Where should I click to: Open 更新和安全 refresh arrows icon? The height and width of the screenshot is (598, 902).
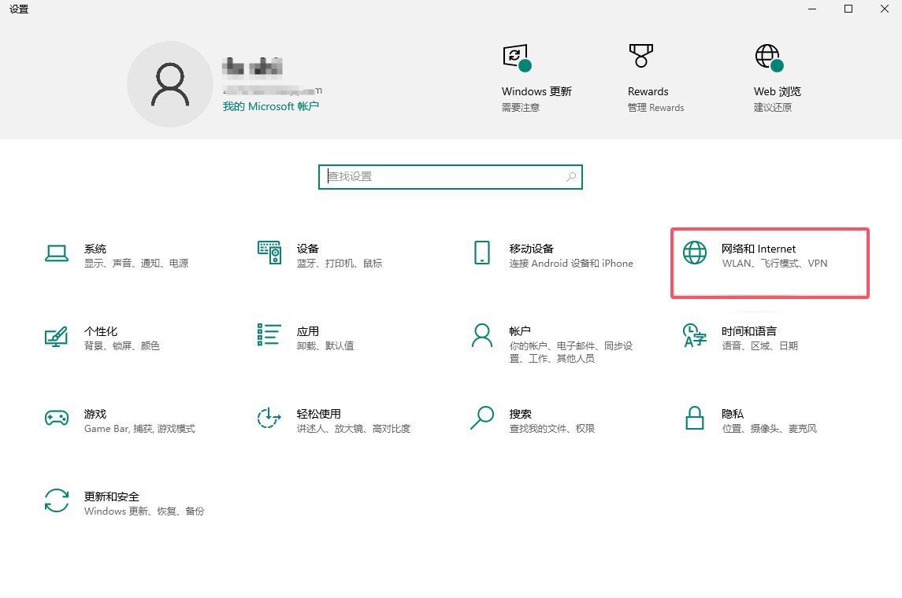(57, 501)
